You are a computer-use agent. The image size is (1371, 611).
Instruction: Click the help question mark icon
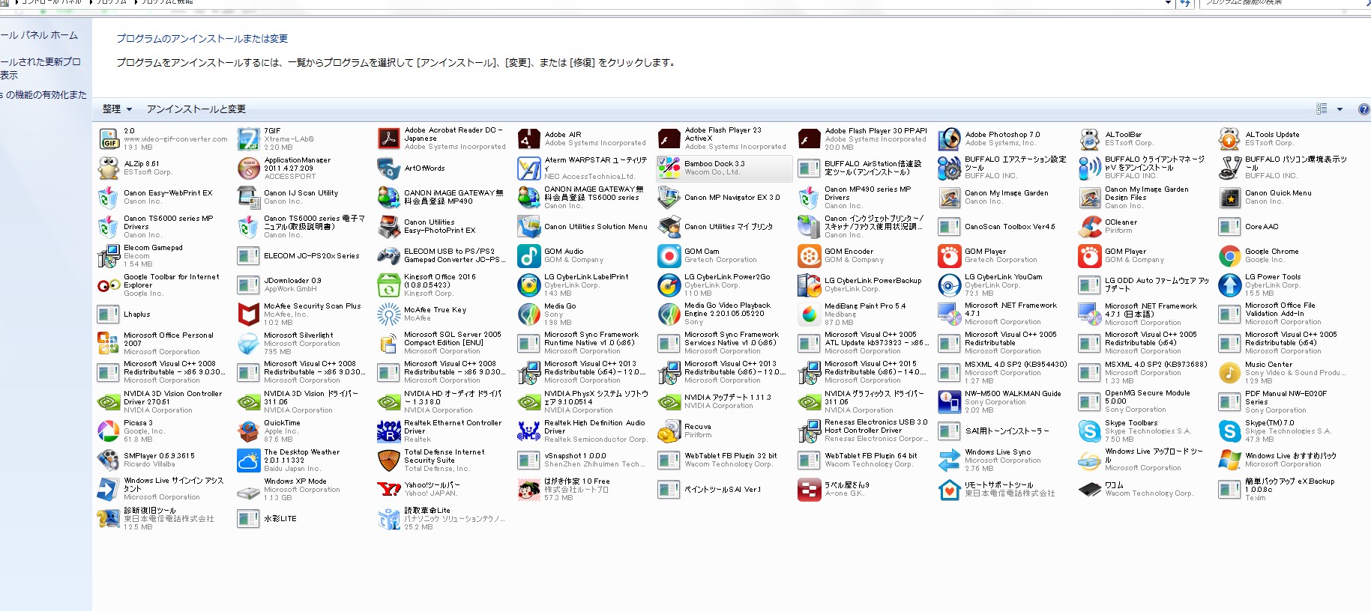tap(1364, 109)
